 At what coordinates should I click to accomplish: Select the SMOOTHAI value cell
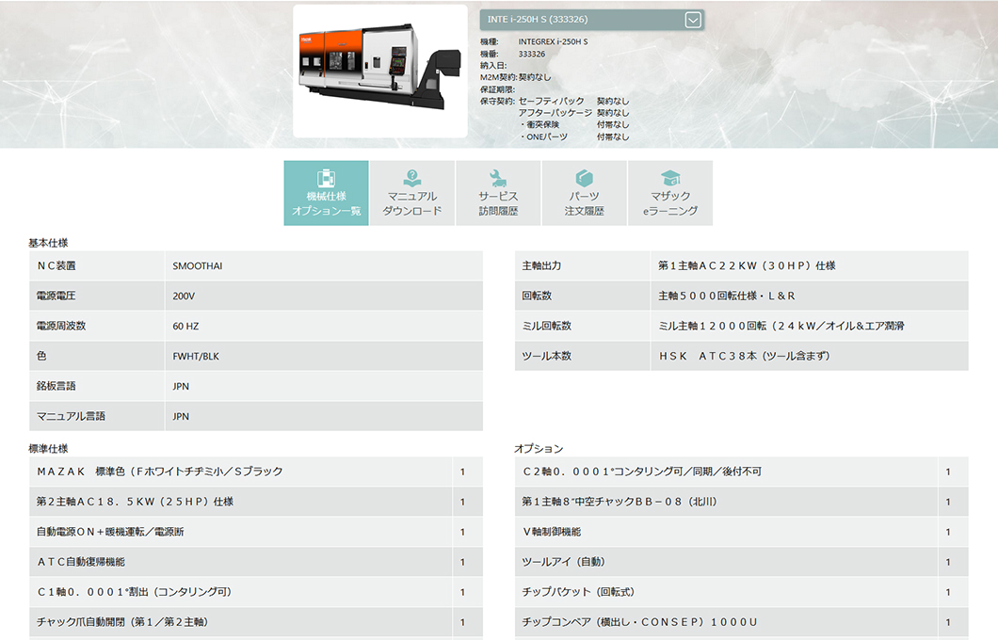click(324, 266)
